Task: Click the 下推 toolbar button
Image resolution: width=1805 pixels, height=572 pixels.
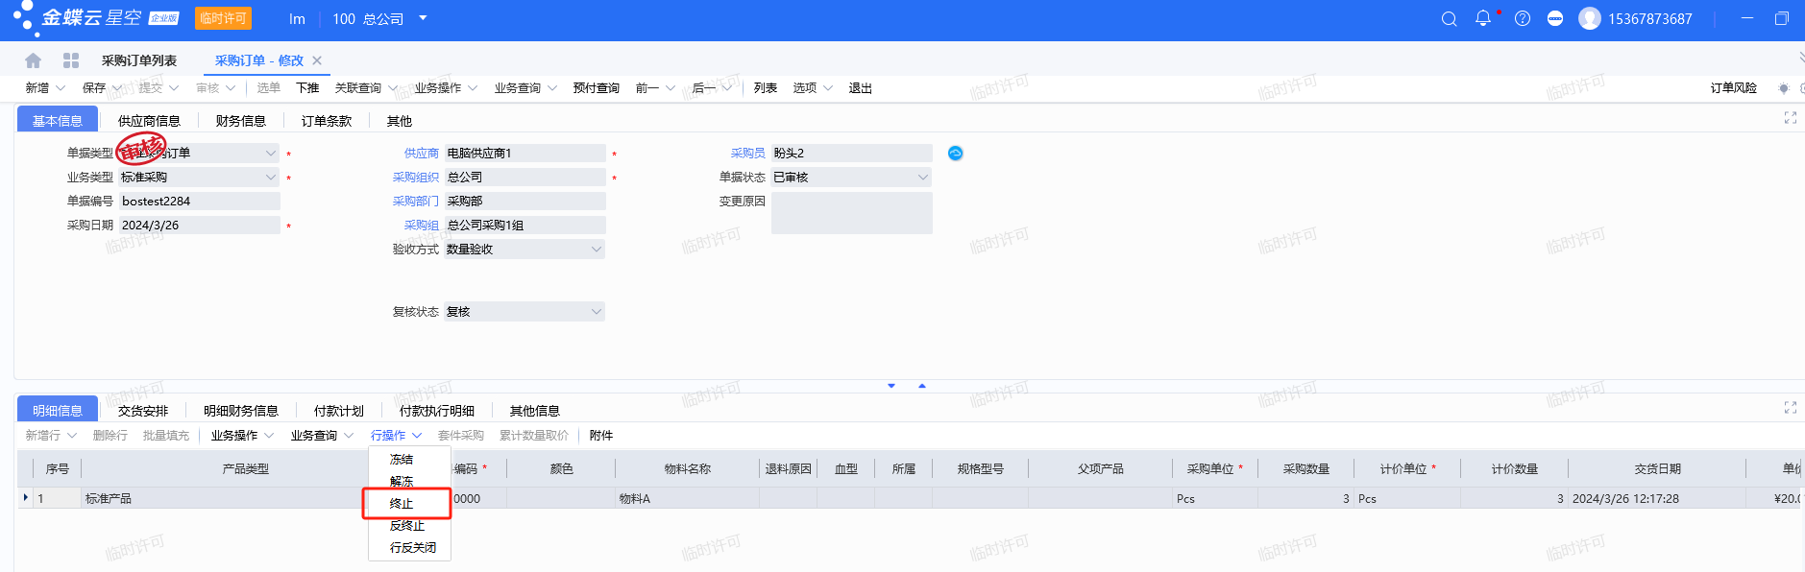Action: (307, 88)
